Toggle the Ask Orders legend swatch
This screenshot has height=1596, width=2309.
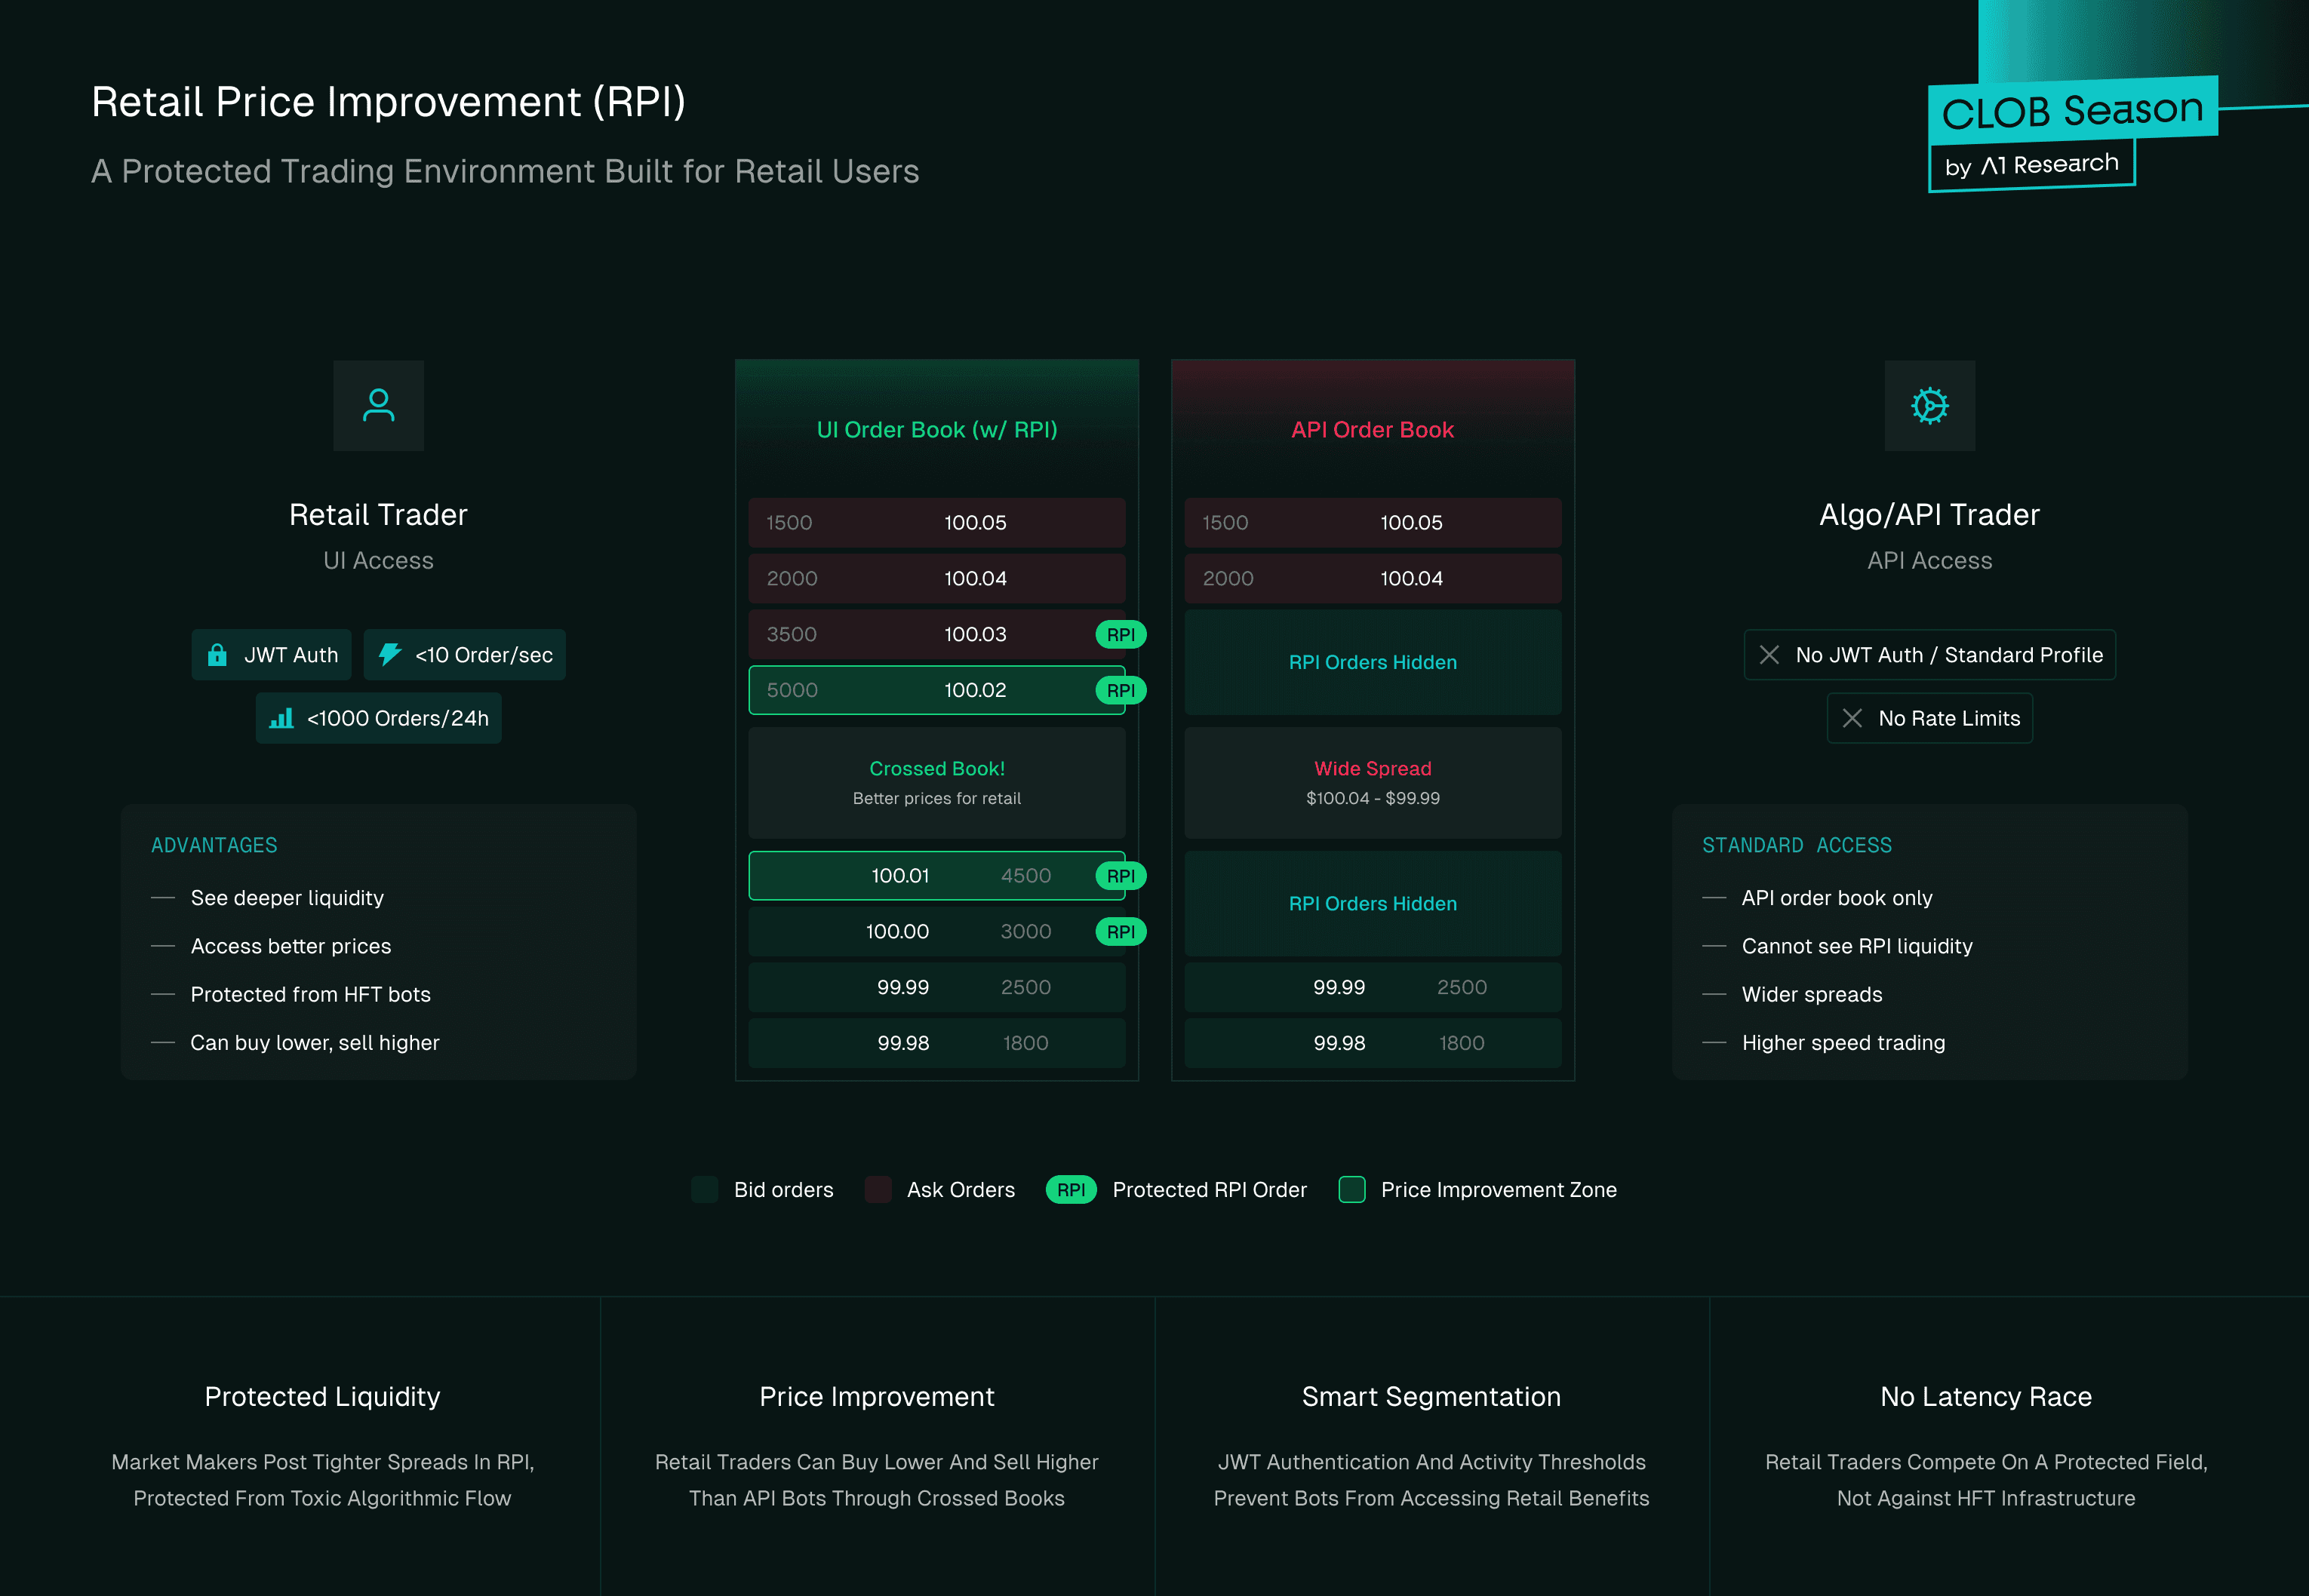point(878,1189)
